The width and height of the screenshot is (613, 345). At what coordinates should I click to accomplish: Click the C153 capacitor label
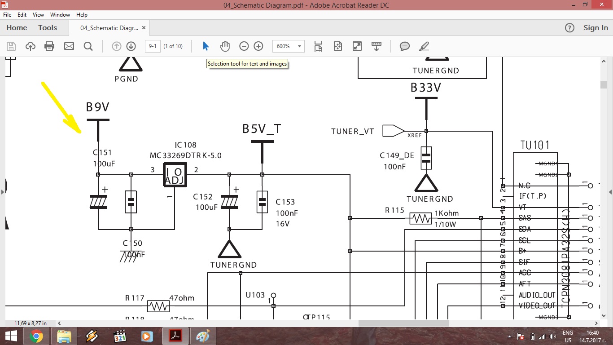point(285,202)
